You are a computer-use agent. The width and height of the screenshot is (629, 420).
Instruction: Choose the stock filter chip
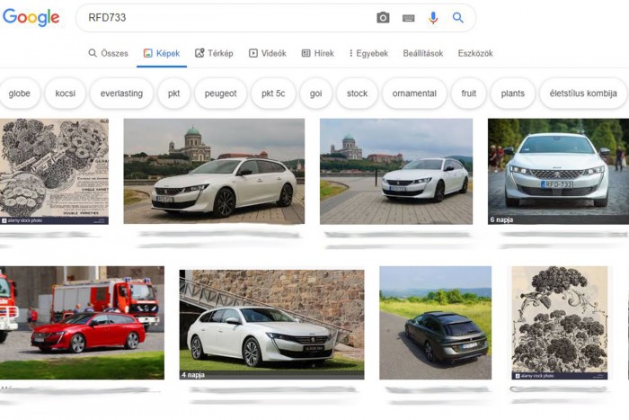pos(357,94)
